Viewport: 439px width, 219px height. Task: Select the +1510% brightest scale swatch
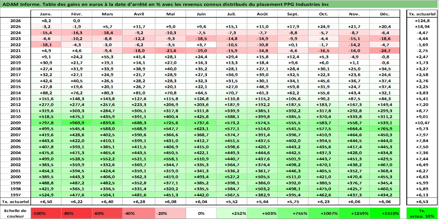385,213
